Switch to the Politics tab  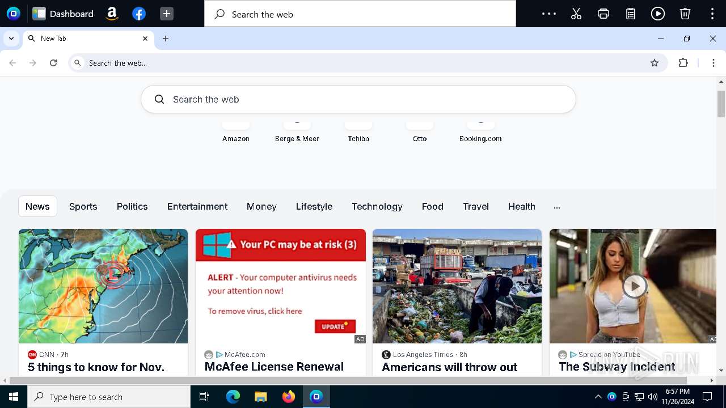point(132,206)
